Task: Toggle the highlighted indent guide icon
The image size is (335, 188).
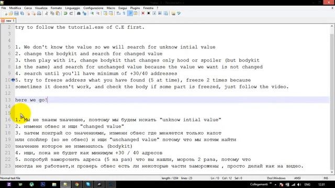Action: click(130, 14)
